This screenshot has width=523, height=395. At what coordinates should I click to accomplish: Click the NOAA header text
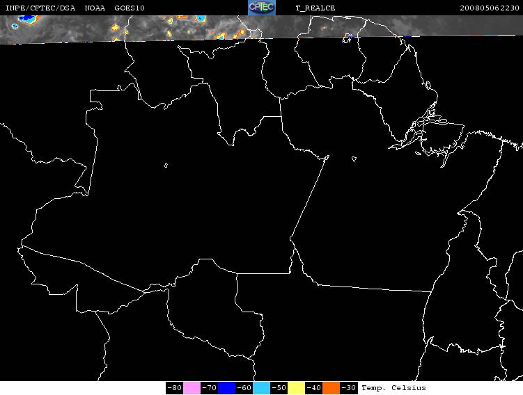point(95,8)
